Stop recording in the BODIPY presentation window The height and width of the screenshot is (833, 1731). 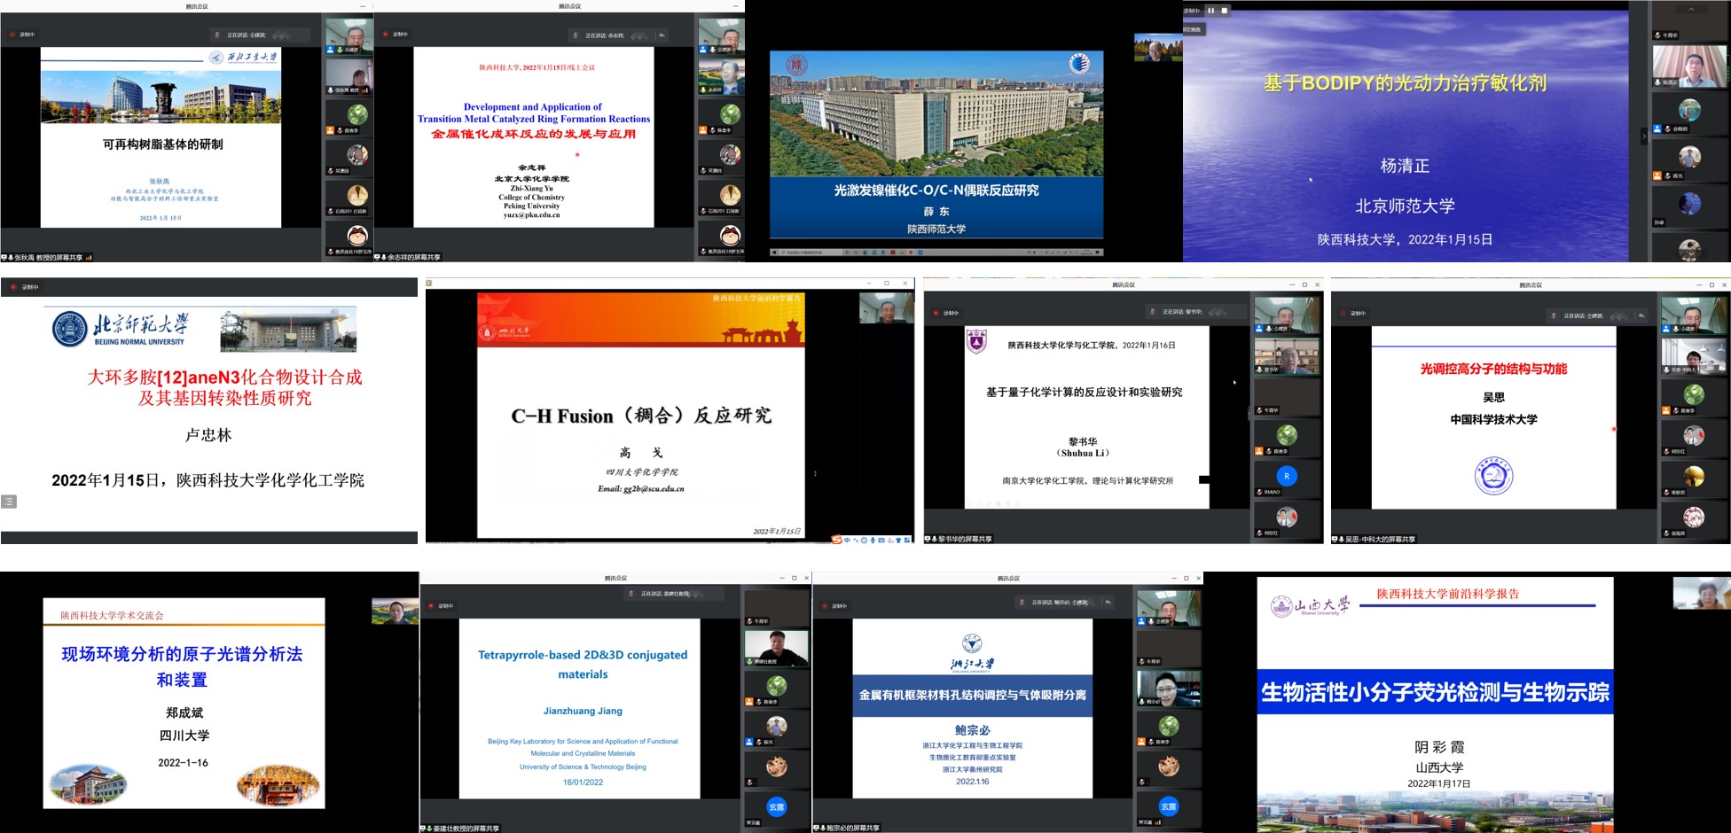tap(1225, 11)
